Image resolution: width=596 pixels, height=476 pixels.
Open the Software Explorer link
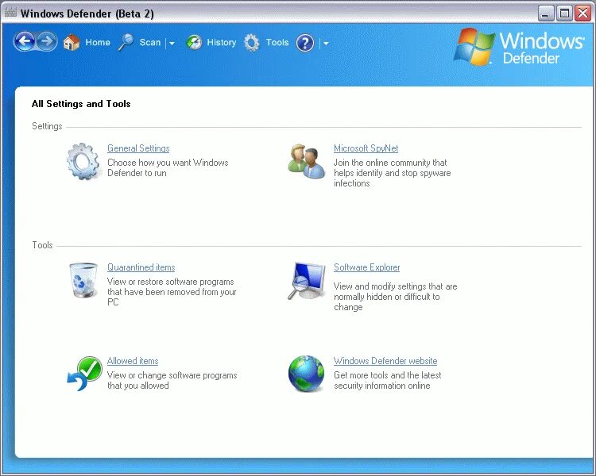[x=367, y=267]
